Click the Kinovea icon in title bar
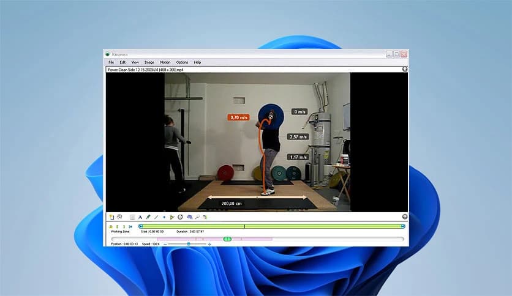The image size is (512, 296). 107,54
